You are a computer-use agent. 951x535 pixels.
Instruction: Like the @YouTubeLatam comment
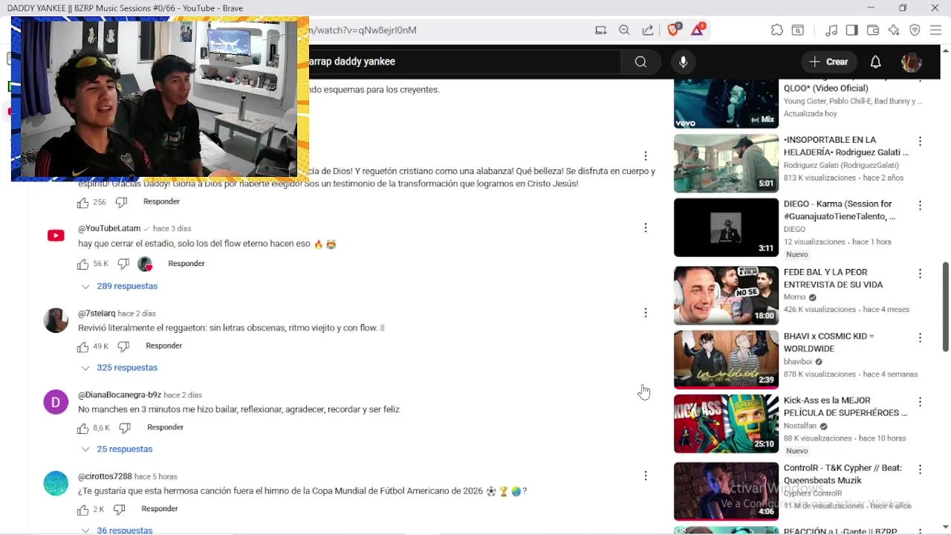[82, 264]
